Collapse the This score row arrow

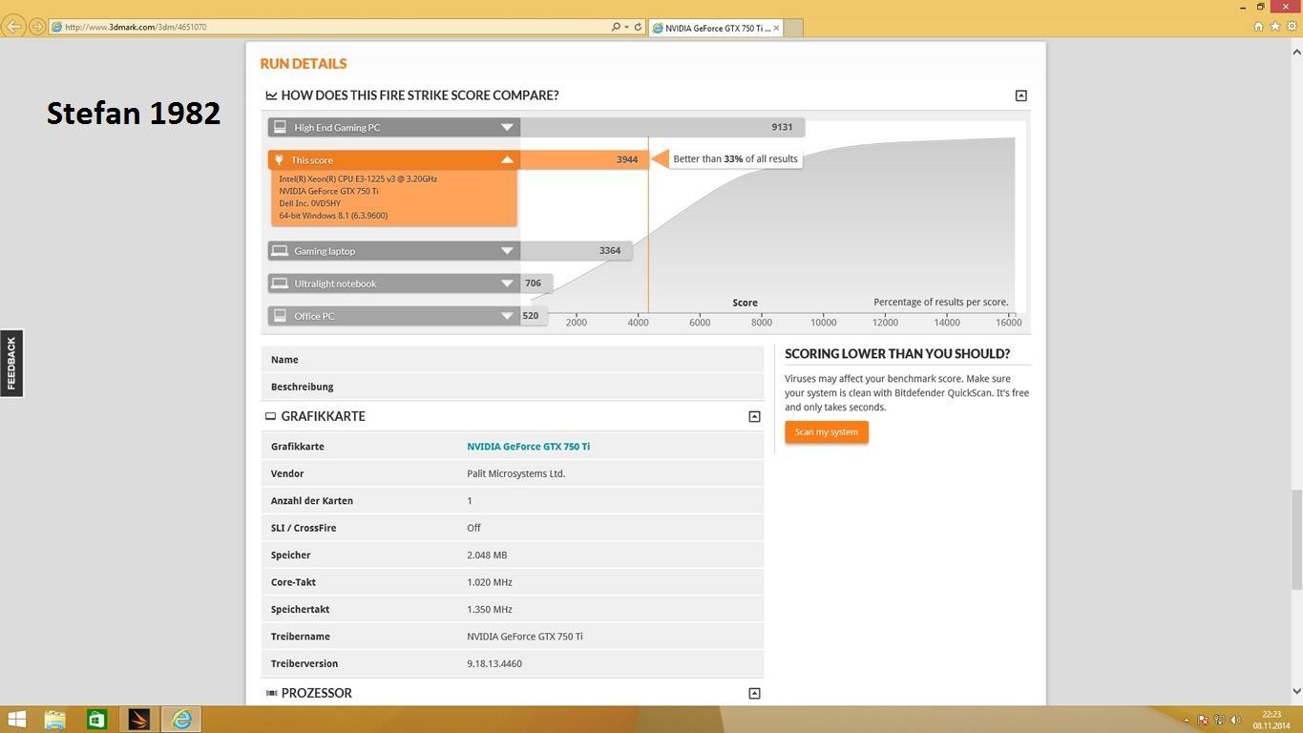point(507,159)
